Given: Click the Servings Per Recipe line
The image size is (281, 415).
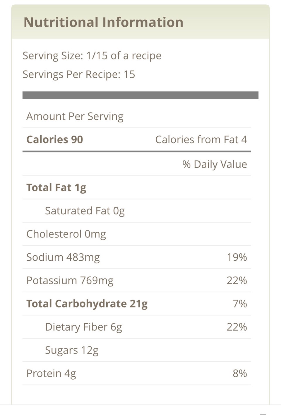Looking at the screenshot, I should (x=79, y=74).
